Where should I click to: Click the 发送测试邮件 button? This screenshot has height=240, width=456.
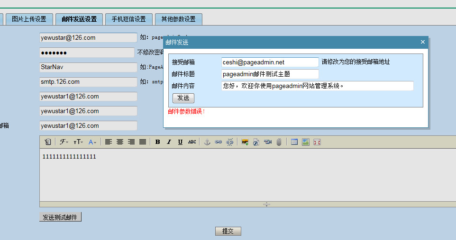pyautogui.click(x=61, y=217)
